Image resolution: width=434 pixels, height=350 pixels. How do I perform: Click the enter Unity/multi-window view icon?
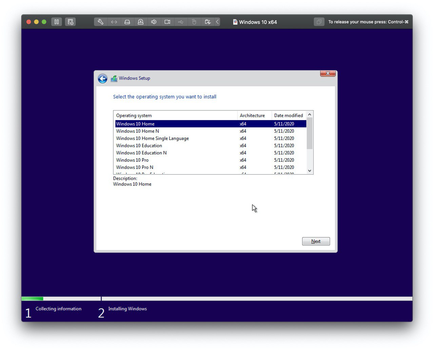point(319,22)
